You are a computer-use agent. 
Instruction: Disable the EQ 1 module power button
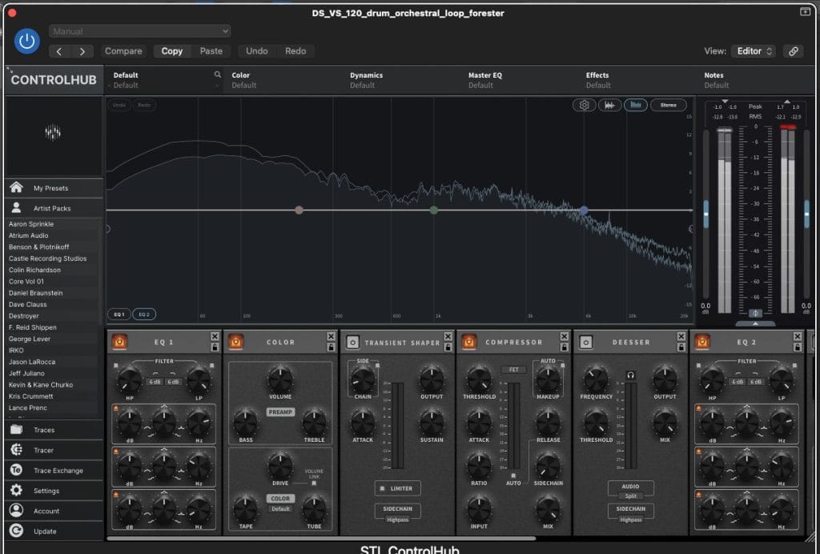click(x=119, y=343)
